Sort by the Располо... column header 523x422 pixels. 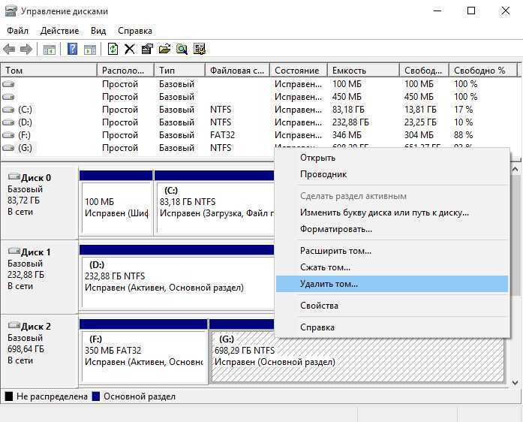tap(126, 71)
